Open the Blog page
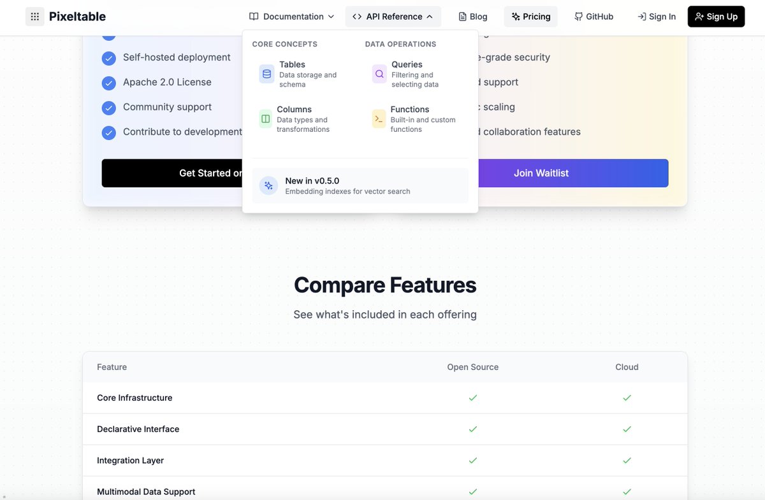 (x=473, y=17)
